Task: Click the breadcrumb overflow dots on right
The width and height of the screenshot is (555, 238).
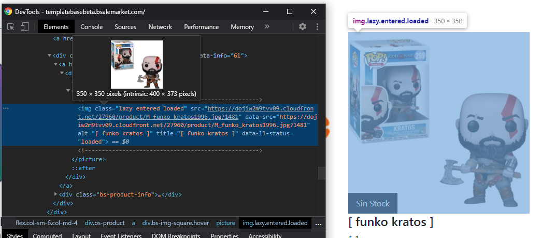Action: (x=318, y=224)
